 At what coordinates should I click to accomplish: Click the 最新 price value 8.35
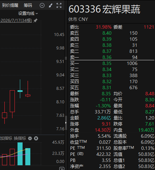[106, 94]
